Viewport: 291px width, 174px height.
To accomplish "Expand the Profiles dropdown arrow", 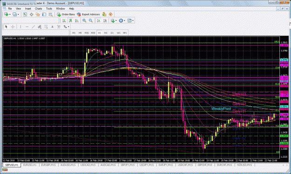I will tap(18, 14).
